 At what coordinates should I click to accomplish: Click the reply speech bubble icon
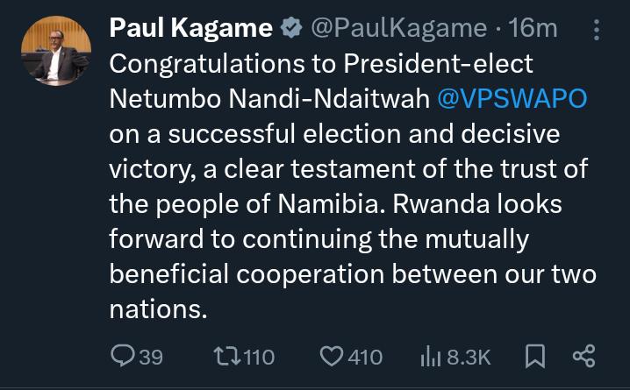pos(122,357)
